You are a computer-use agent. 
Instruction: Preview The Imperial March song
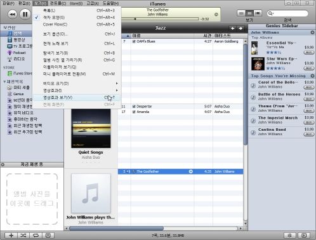(253, 121)
